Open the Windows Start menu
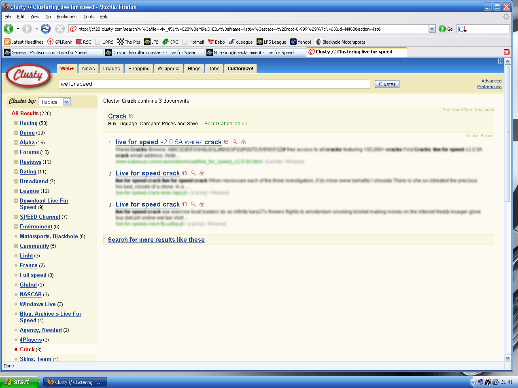 point(19,382)
